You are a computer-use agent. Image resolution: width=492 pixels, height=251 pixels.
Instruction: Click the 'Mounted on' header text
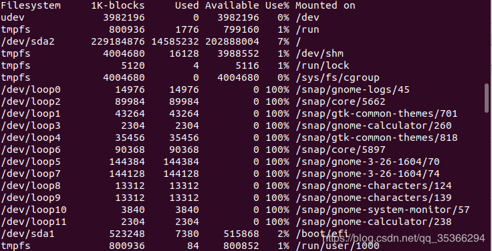tap(326, 5)
